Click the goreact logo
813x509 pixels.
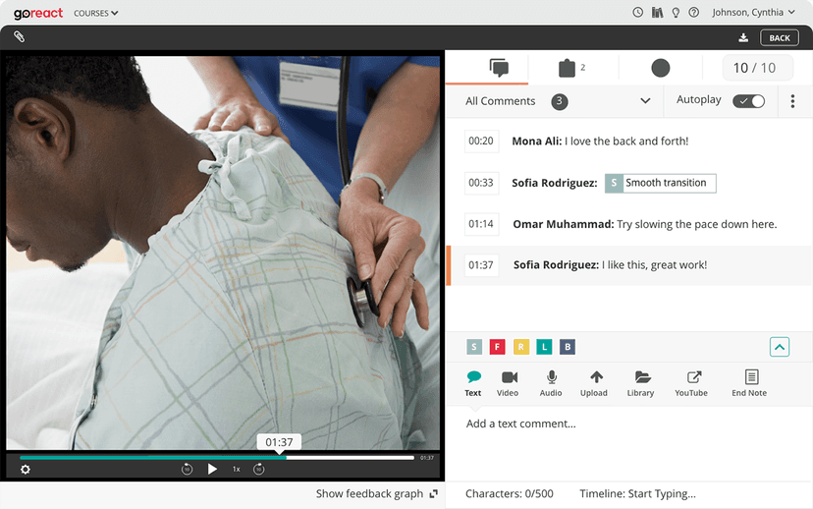[38, 13]
